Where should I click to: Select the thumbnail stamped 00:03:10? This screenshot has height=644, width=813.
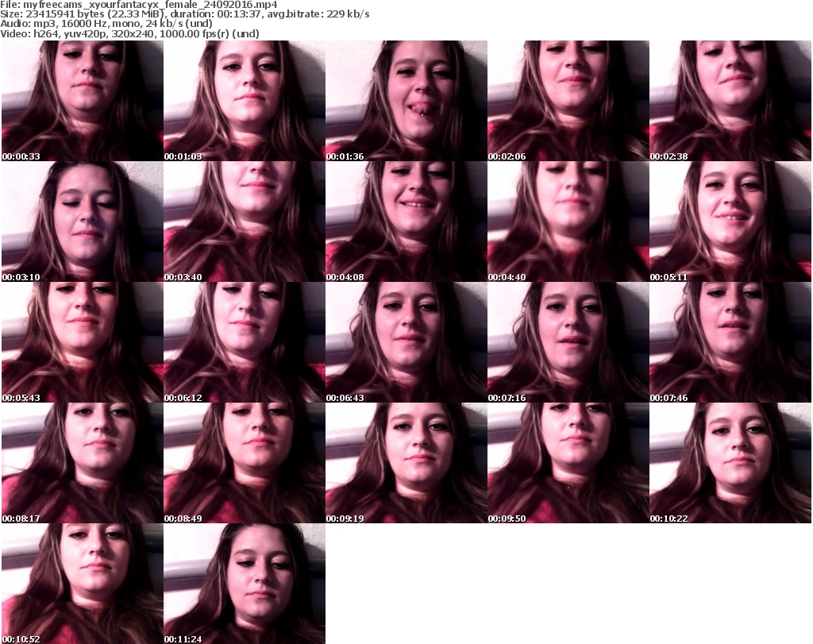tap(83, 222)
